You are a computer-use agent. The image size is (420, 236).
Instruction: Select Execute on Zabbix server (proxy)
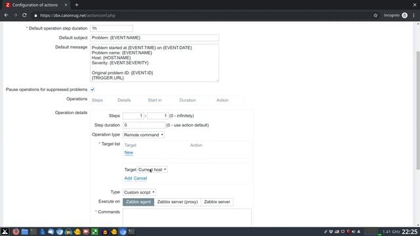(x=177, y=202)
